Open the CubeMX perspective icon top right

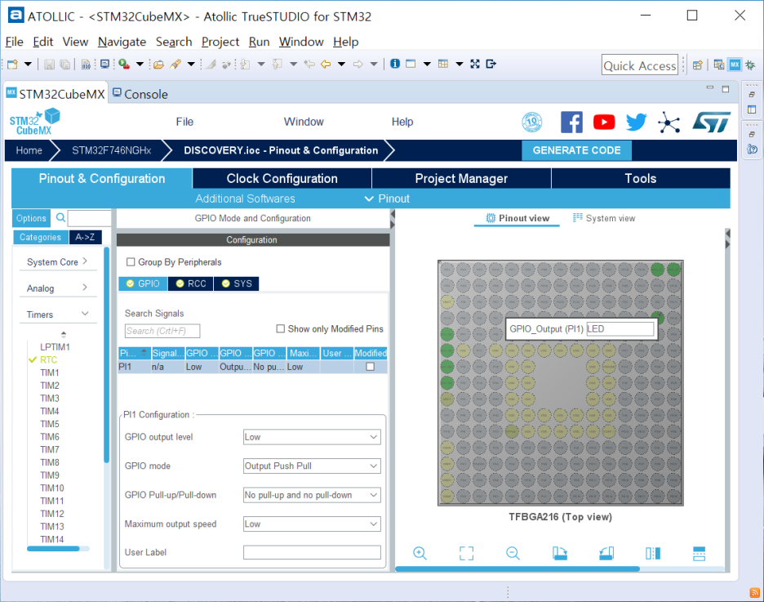(735, 65)
